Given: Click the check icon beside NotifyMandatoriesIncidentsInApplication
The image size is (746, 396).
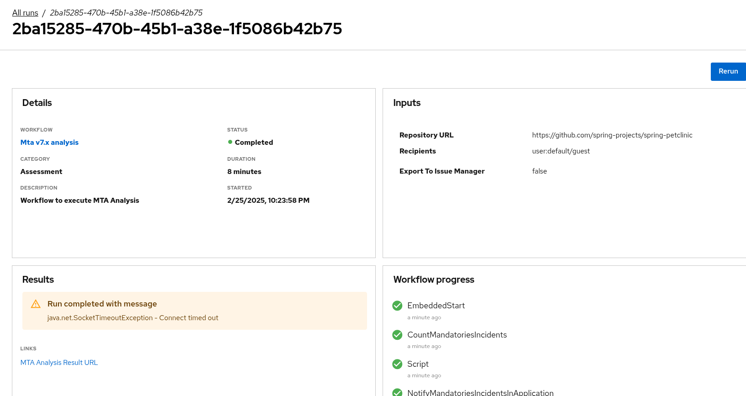Looking at the screenshot, I should tap(397, 392).
